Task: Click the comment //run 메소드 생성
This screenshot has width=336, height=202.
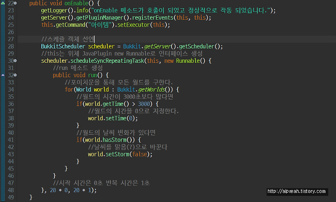Action: coord(78,68)
